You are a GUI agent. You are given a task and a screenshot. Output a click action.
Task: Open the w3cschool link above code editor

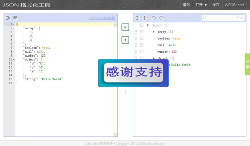[x=102, y=18]
